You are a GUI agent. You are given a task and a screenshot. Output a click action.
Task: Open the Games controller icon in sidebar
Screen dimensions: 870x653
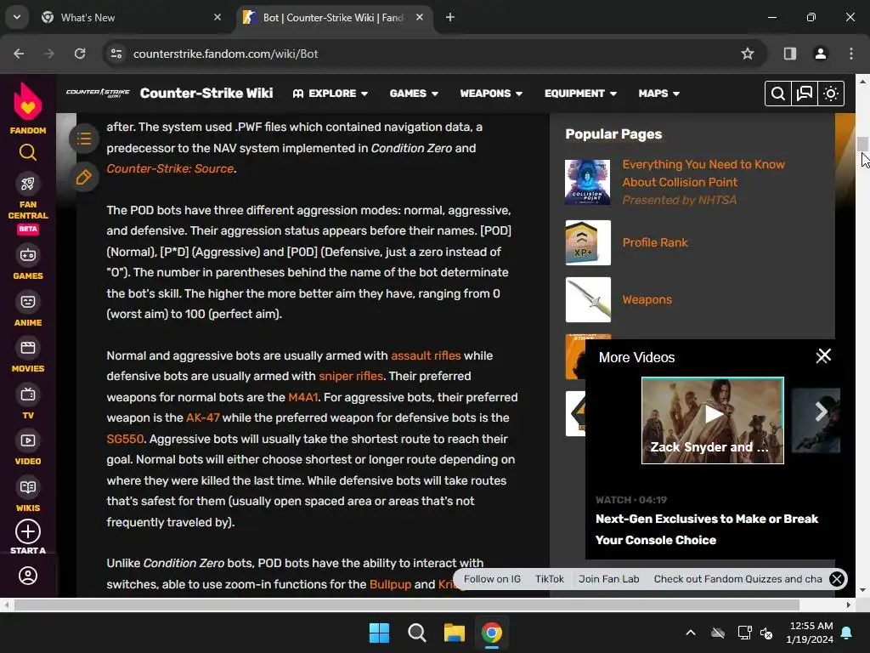coord(28,255)
